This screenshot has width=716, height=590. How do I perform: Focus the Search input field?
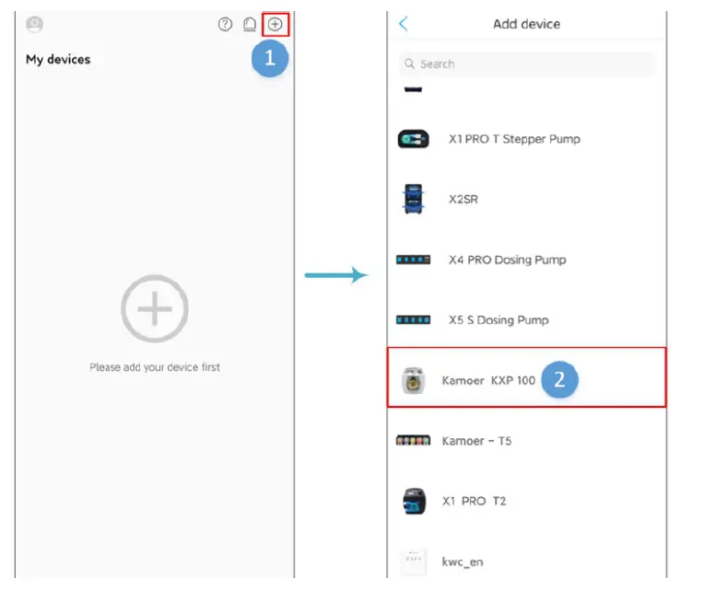[527, 64]
